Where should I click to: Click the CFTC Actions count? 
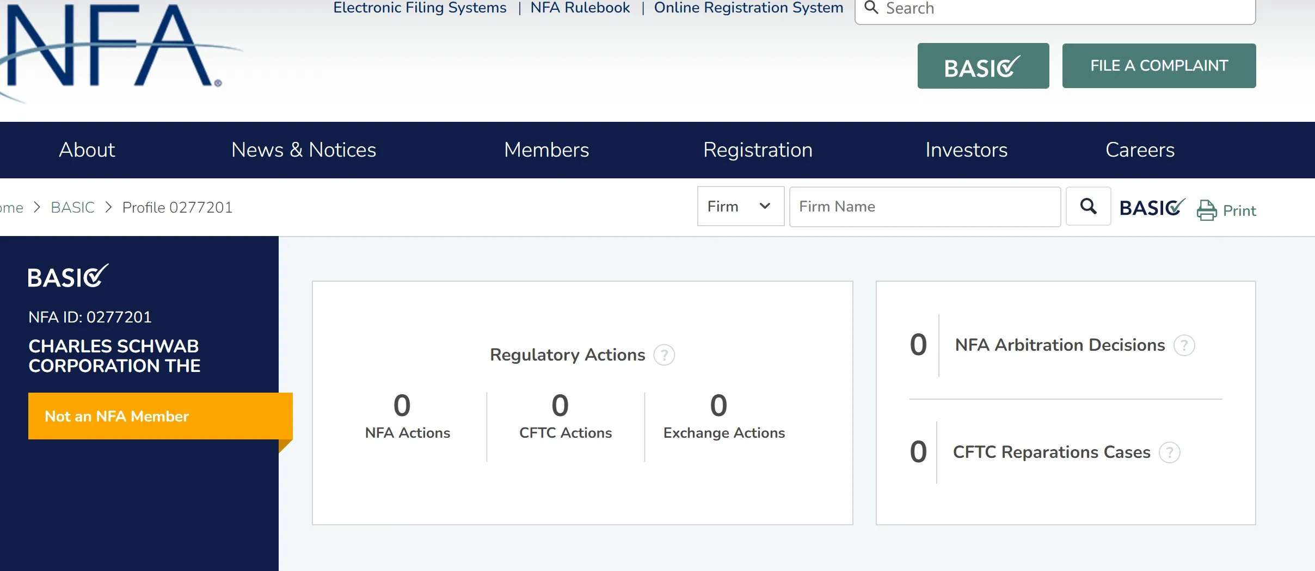tap(560, 406)
